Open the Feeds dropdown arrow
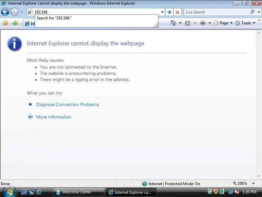262x197 pixels. [195, 23]
